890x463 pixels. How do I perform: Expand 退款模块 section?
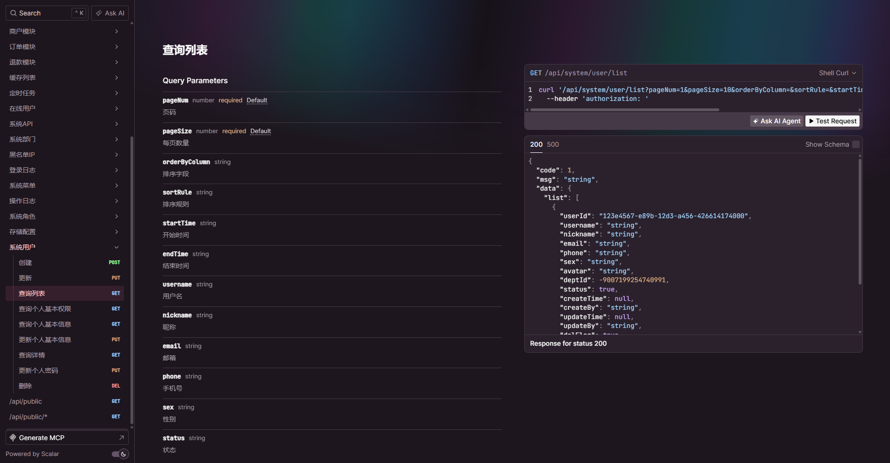coord(64,62)
